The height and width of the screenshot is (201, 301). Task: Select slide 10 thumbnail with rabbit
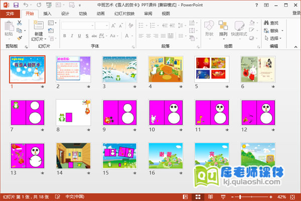165,112
